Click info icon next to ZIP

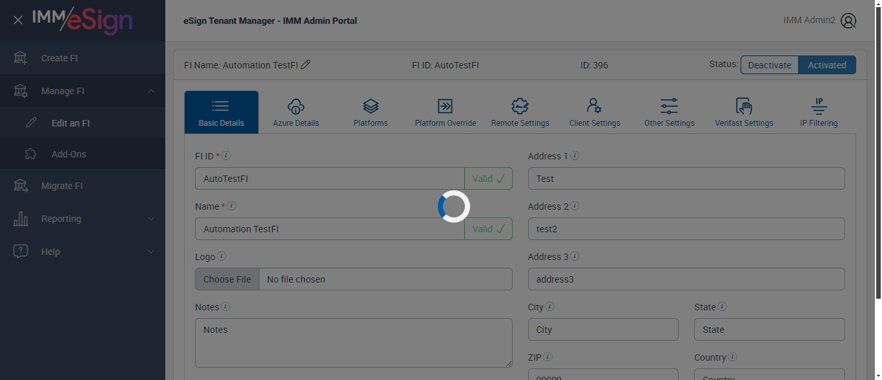[x=548, y=357]
